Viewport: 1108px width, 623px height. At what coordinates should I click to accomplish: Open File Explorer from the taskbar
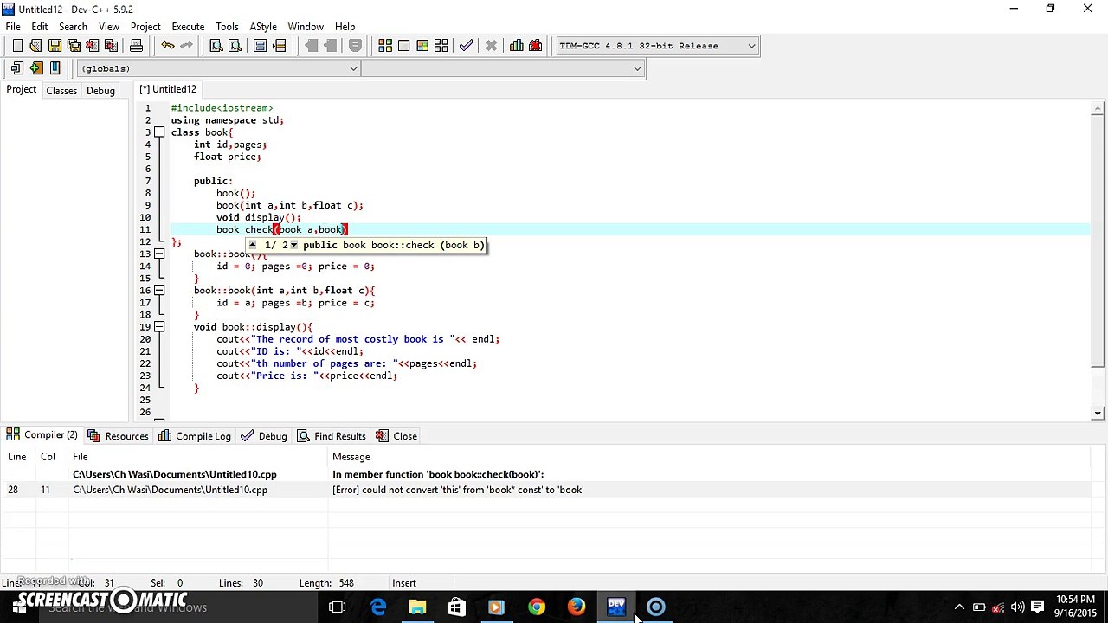[417, 607]
